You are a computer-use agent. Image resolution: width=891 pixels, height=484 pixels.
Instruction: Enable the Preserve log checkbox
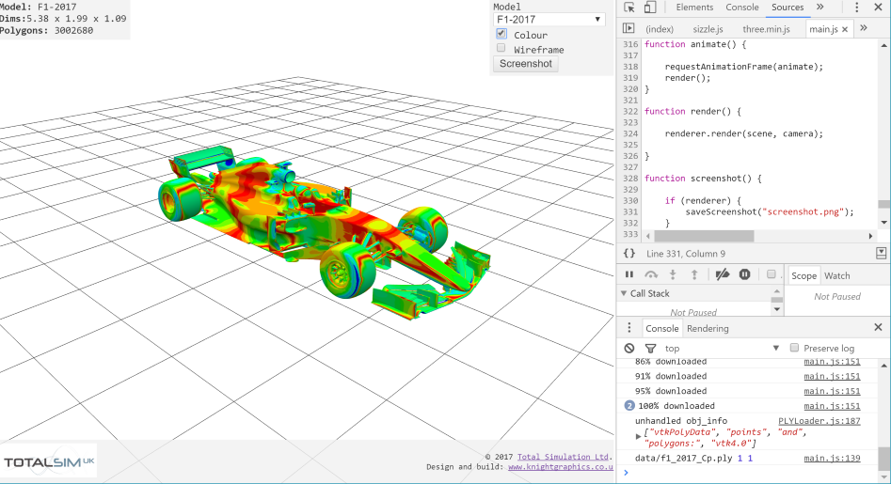[x=794, y=348]
